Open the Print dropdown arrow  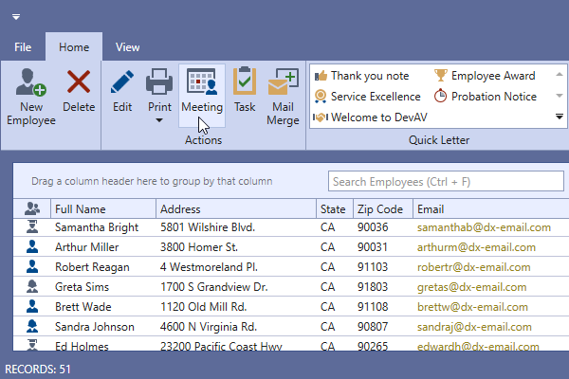(160, 121)
